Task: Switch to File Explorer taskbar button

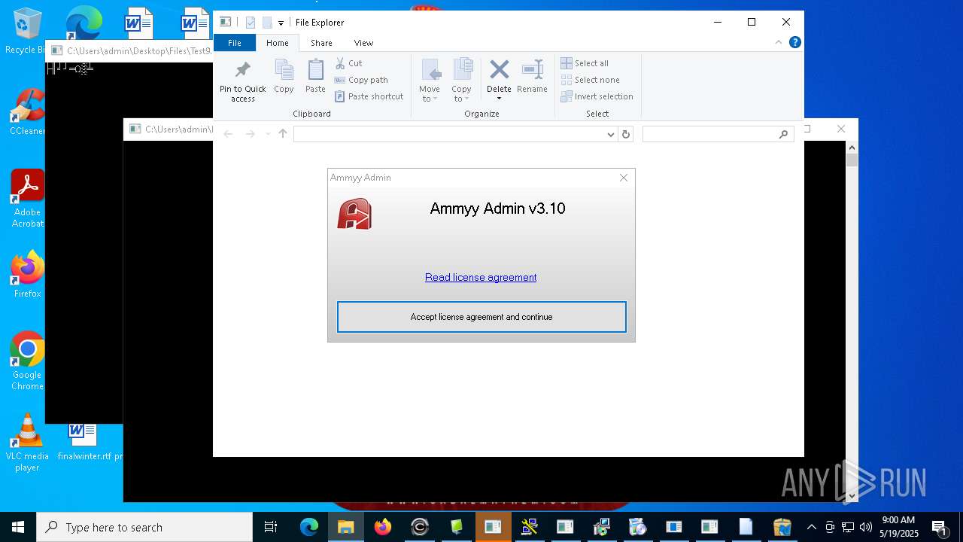Action: [x=345, y=527]
